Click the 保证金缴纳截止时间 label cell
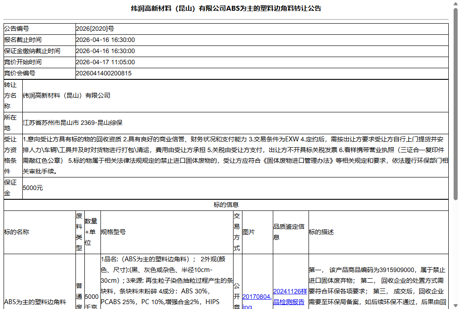 (40, 51)
